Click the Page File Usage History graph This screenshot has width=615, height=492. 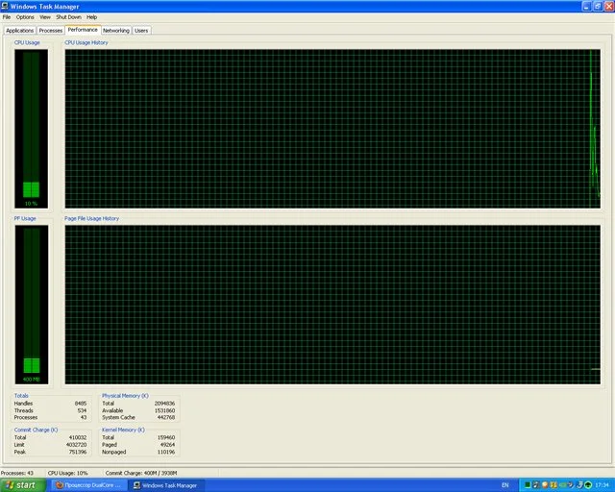pos(332,305)
